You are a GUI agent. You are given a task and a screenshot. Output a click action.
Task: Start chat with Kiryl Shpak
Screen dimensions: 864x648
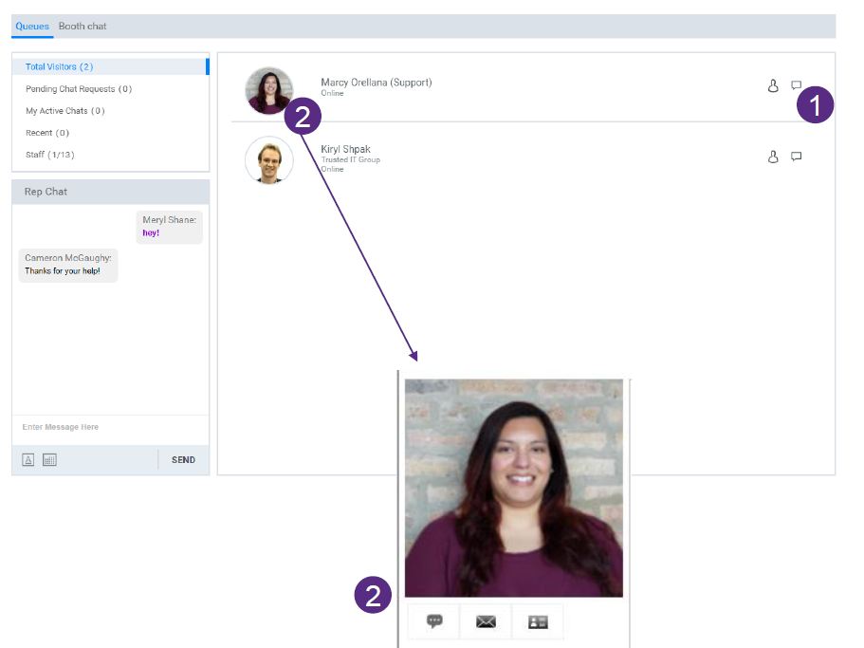pyautogui.click(x=797, y=157)
